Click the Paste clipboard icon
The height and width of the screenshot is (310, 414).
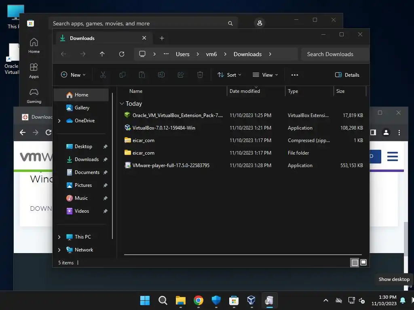click(x=142, y=75)
